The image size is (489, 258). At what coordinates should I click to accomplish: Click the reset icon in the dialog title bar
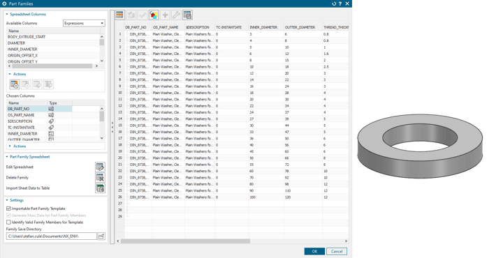pos(334,3)
